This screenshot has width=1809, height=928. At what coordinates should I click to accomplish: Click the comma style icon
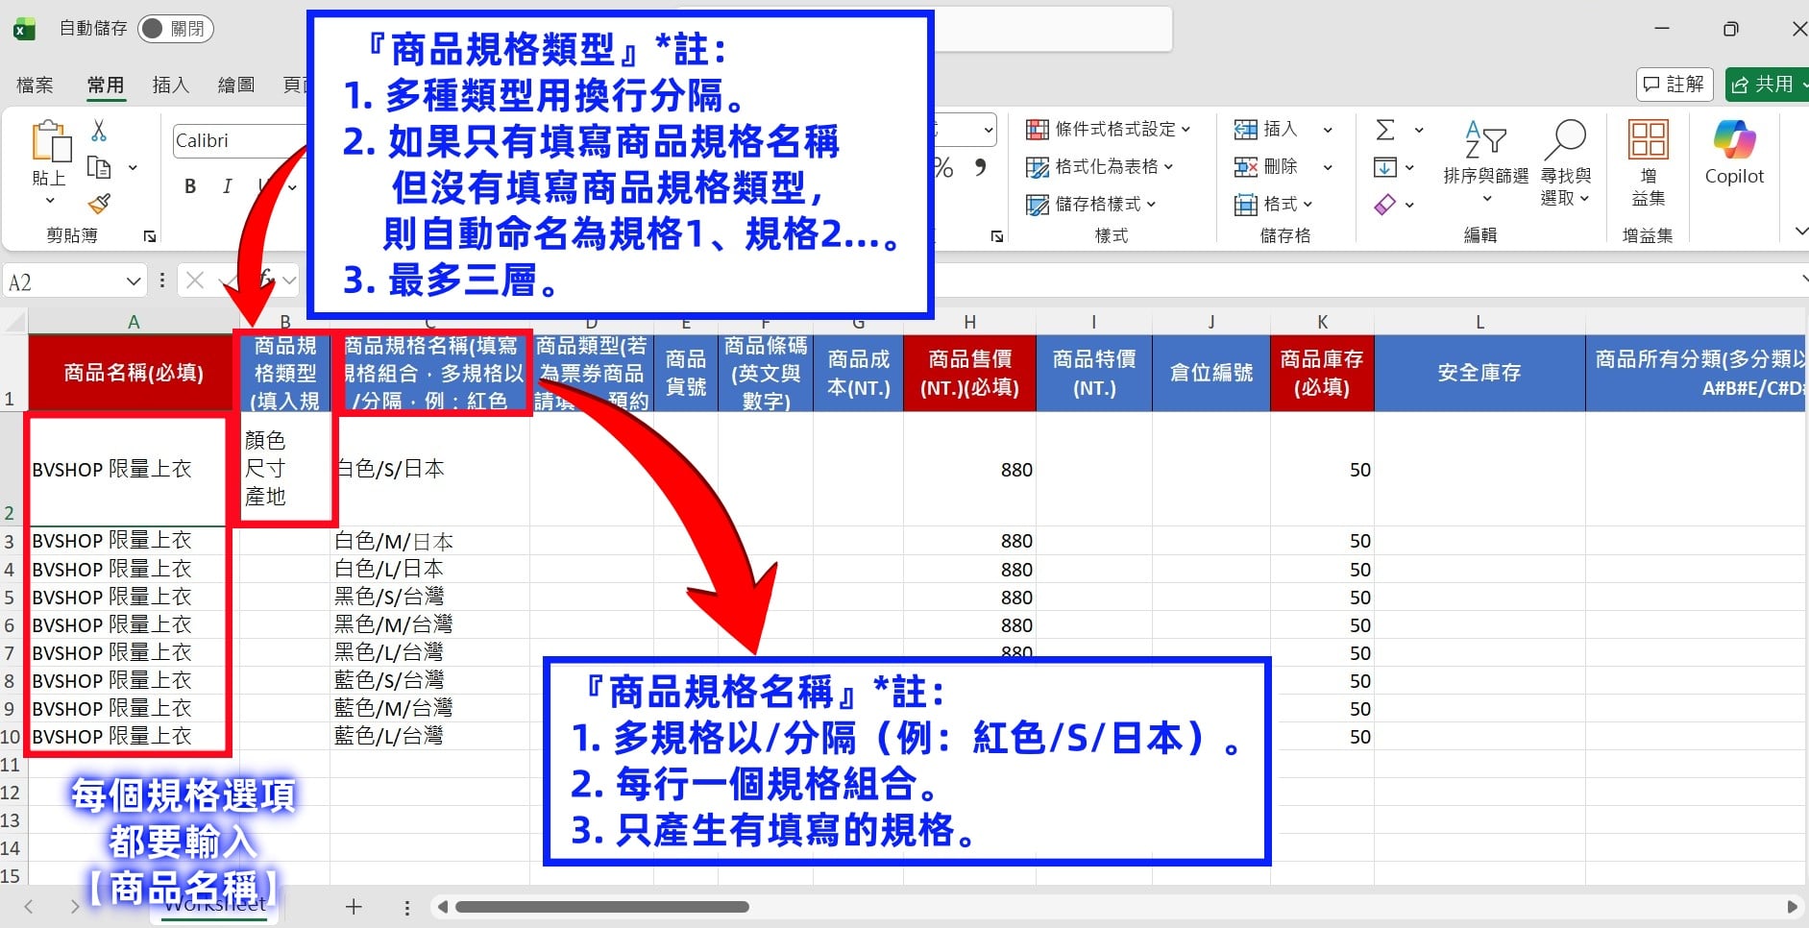(980, 167)
